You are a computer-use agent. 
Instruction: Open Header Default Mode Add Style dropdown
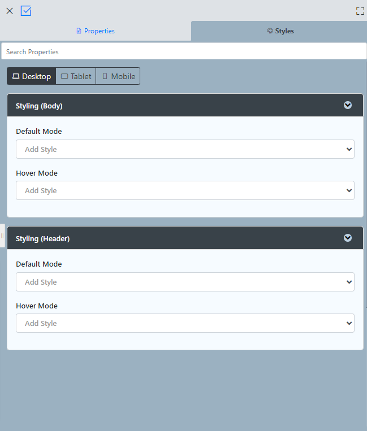pos(185,282)
